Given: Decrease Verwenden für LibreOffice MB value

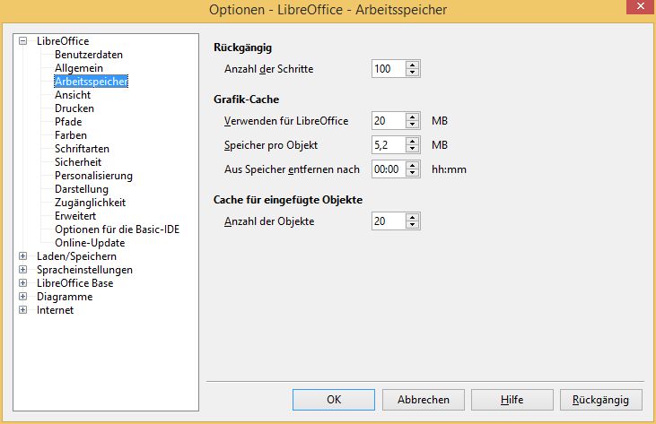Looking at the screenshot, I should [x=413, y=125].
